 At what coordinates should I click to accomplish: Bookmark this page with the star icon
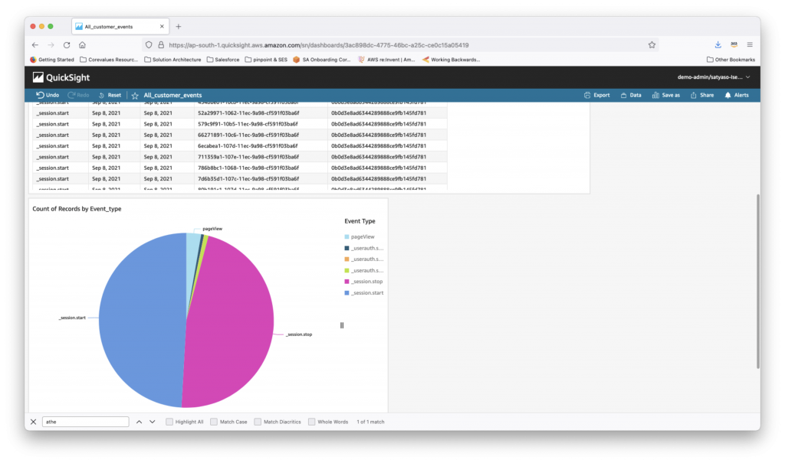652,45
